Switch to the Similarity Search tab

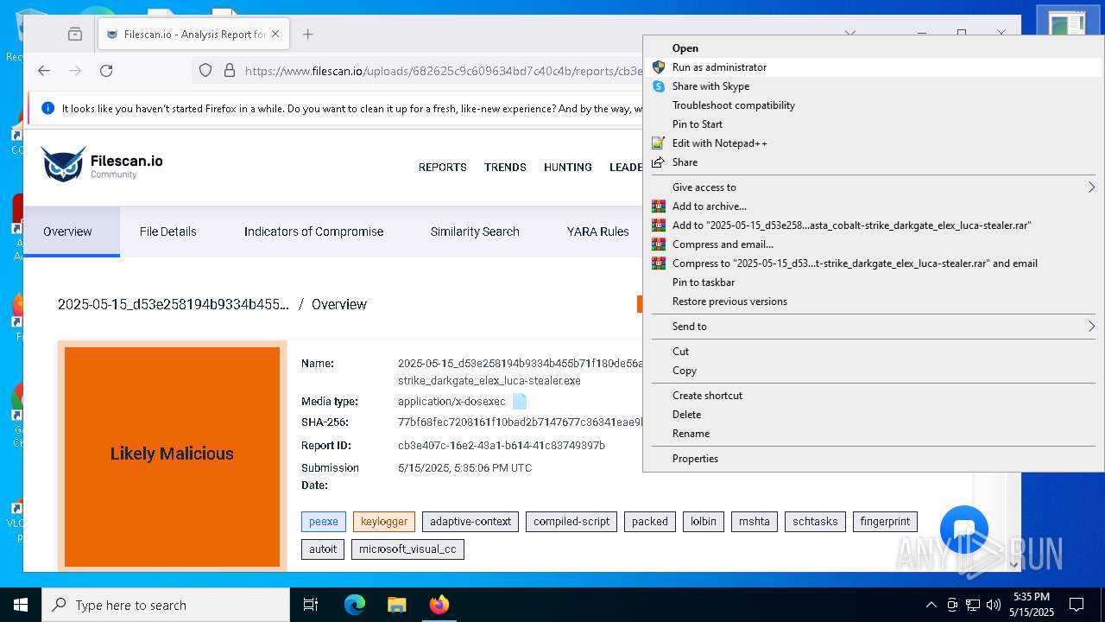(x=475, y=232)
